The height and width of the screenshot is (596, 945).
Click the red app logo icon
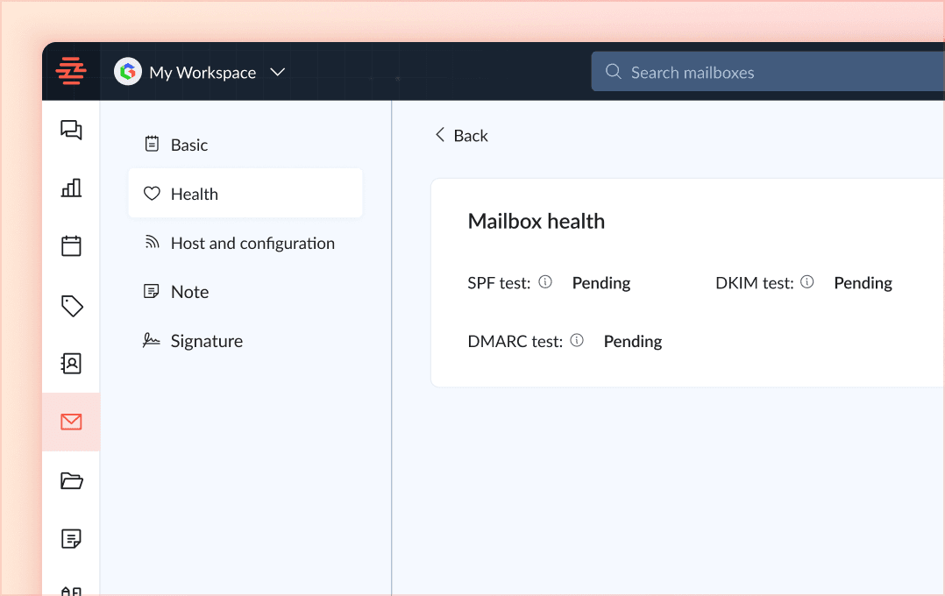click(70, 71)
